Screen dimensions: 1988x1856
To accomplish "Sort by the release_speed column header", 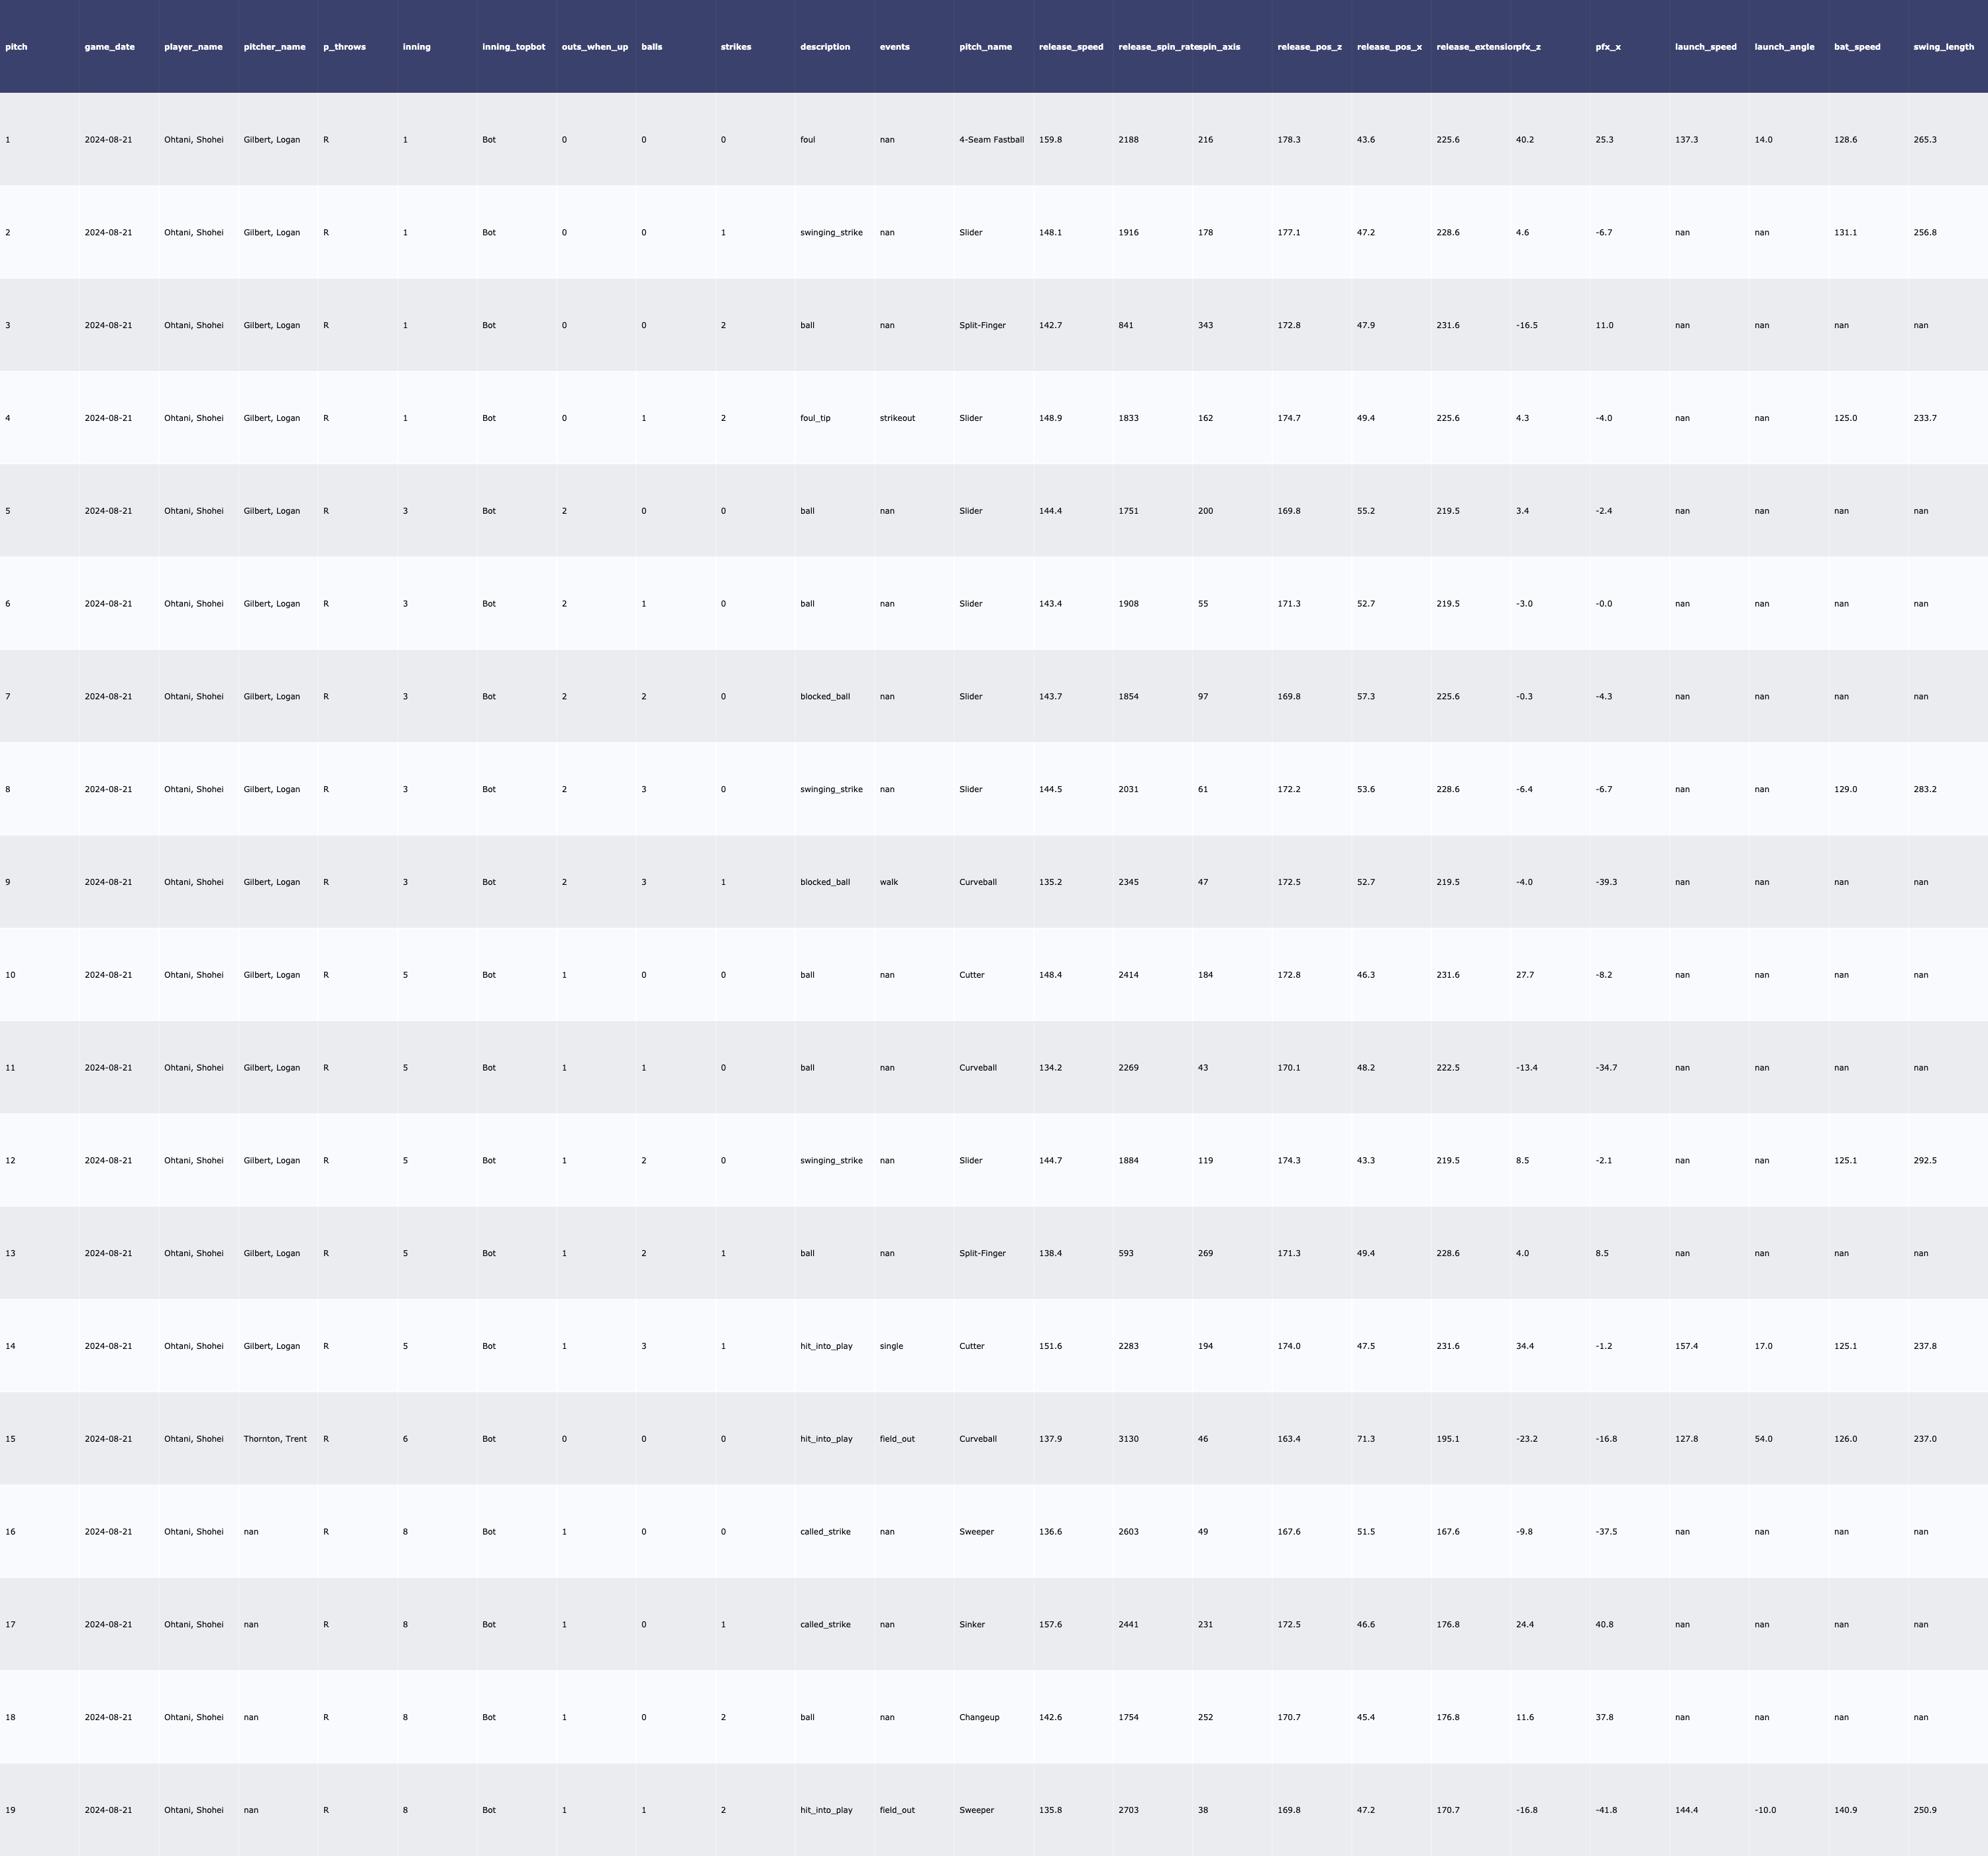I will 1071,47.
